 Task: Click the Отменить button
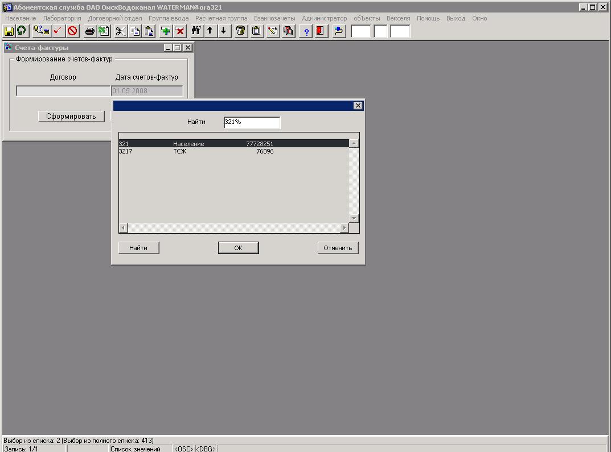[x=338, y=248]
